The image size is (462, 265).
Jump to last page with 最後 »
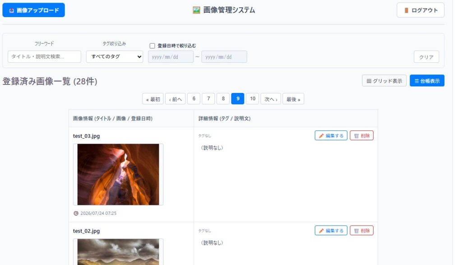point(293,99)
